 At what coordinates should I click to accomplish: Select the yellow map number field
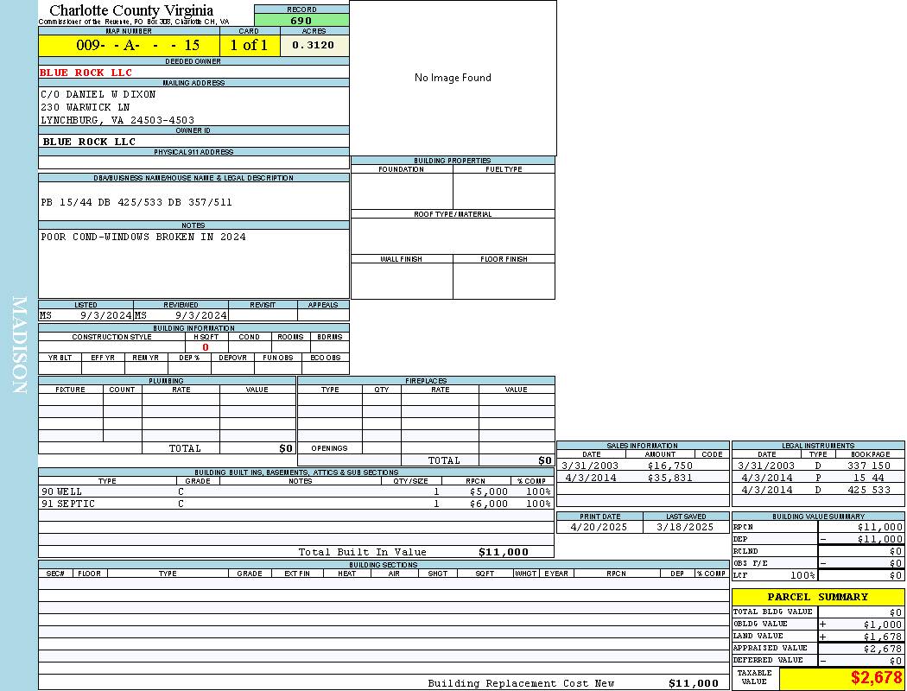(x=129, y=46)
